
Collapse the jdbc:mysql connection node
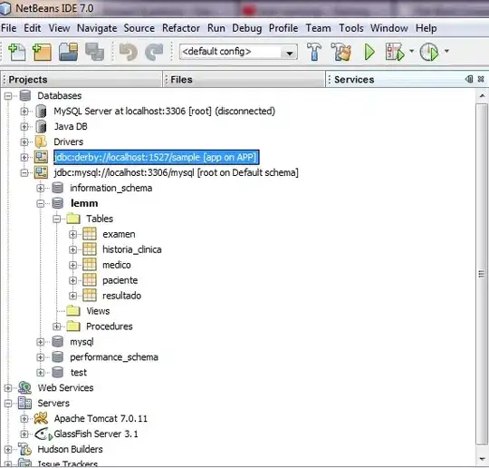click(24, 172)
